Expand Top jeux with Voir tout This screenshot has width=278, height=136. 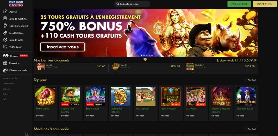point(252,80)
